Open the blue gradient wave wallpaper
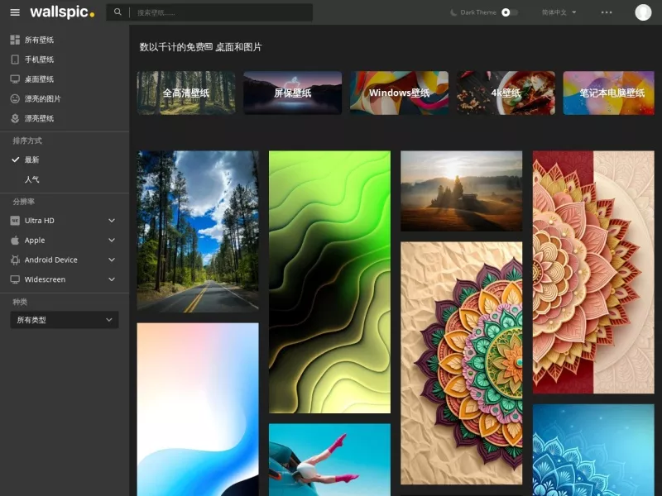The height and width of the screenshot is (496, 662). [x=198, y=409]
